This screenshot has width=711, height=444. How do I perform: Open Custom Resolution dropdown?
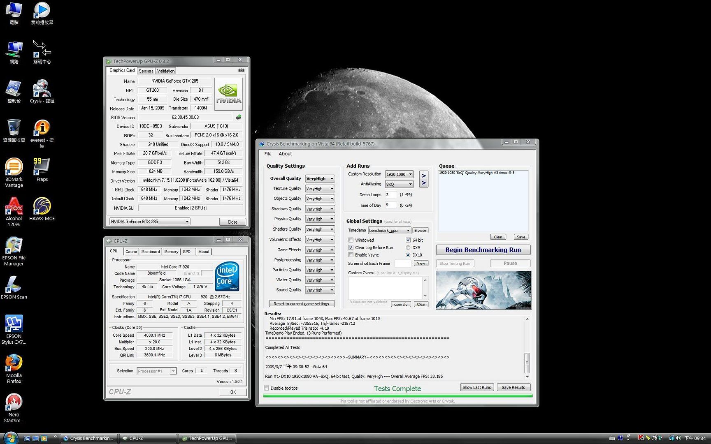[399, 174]
